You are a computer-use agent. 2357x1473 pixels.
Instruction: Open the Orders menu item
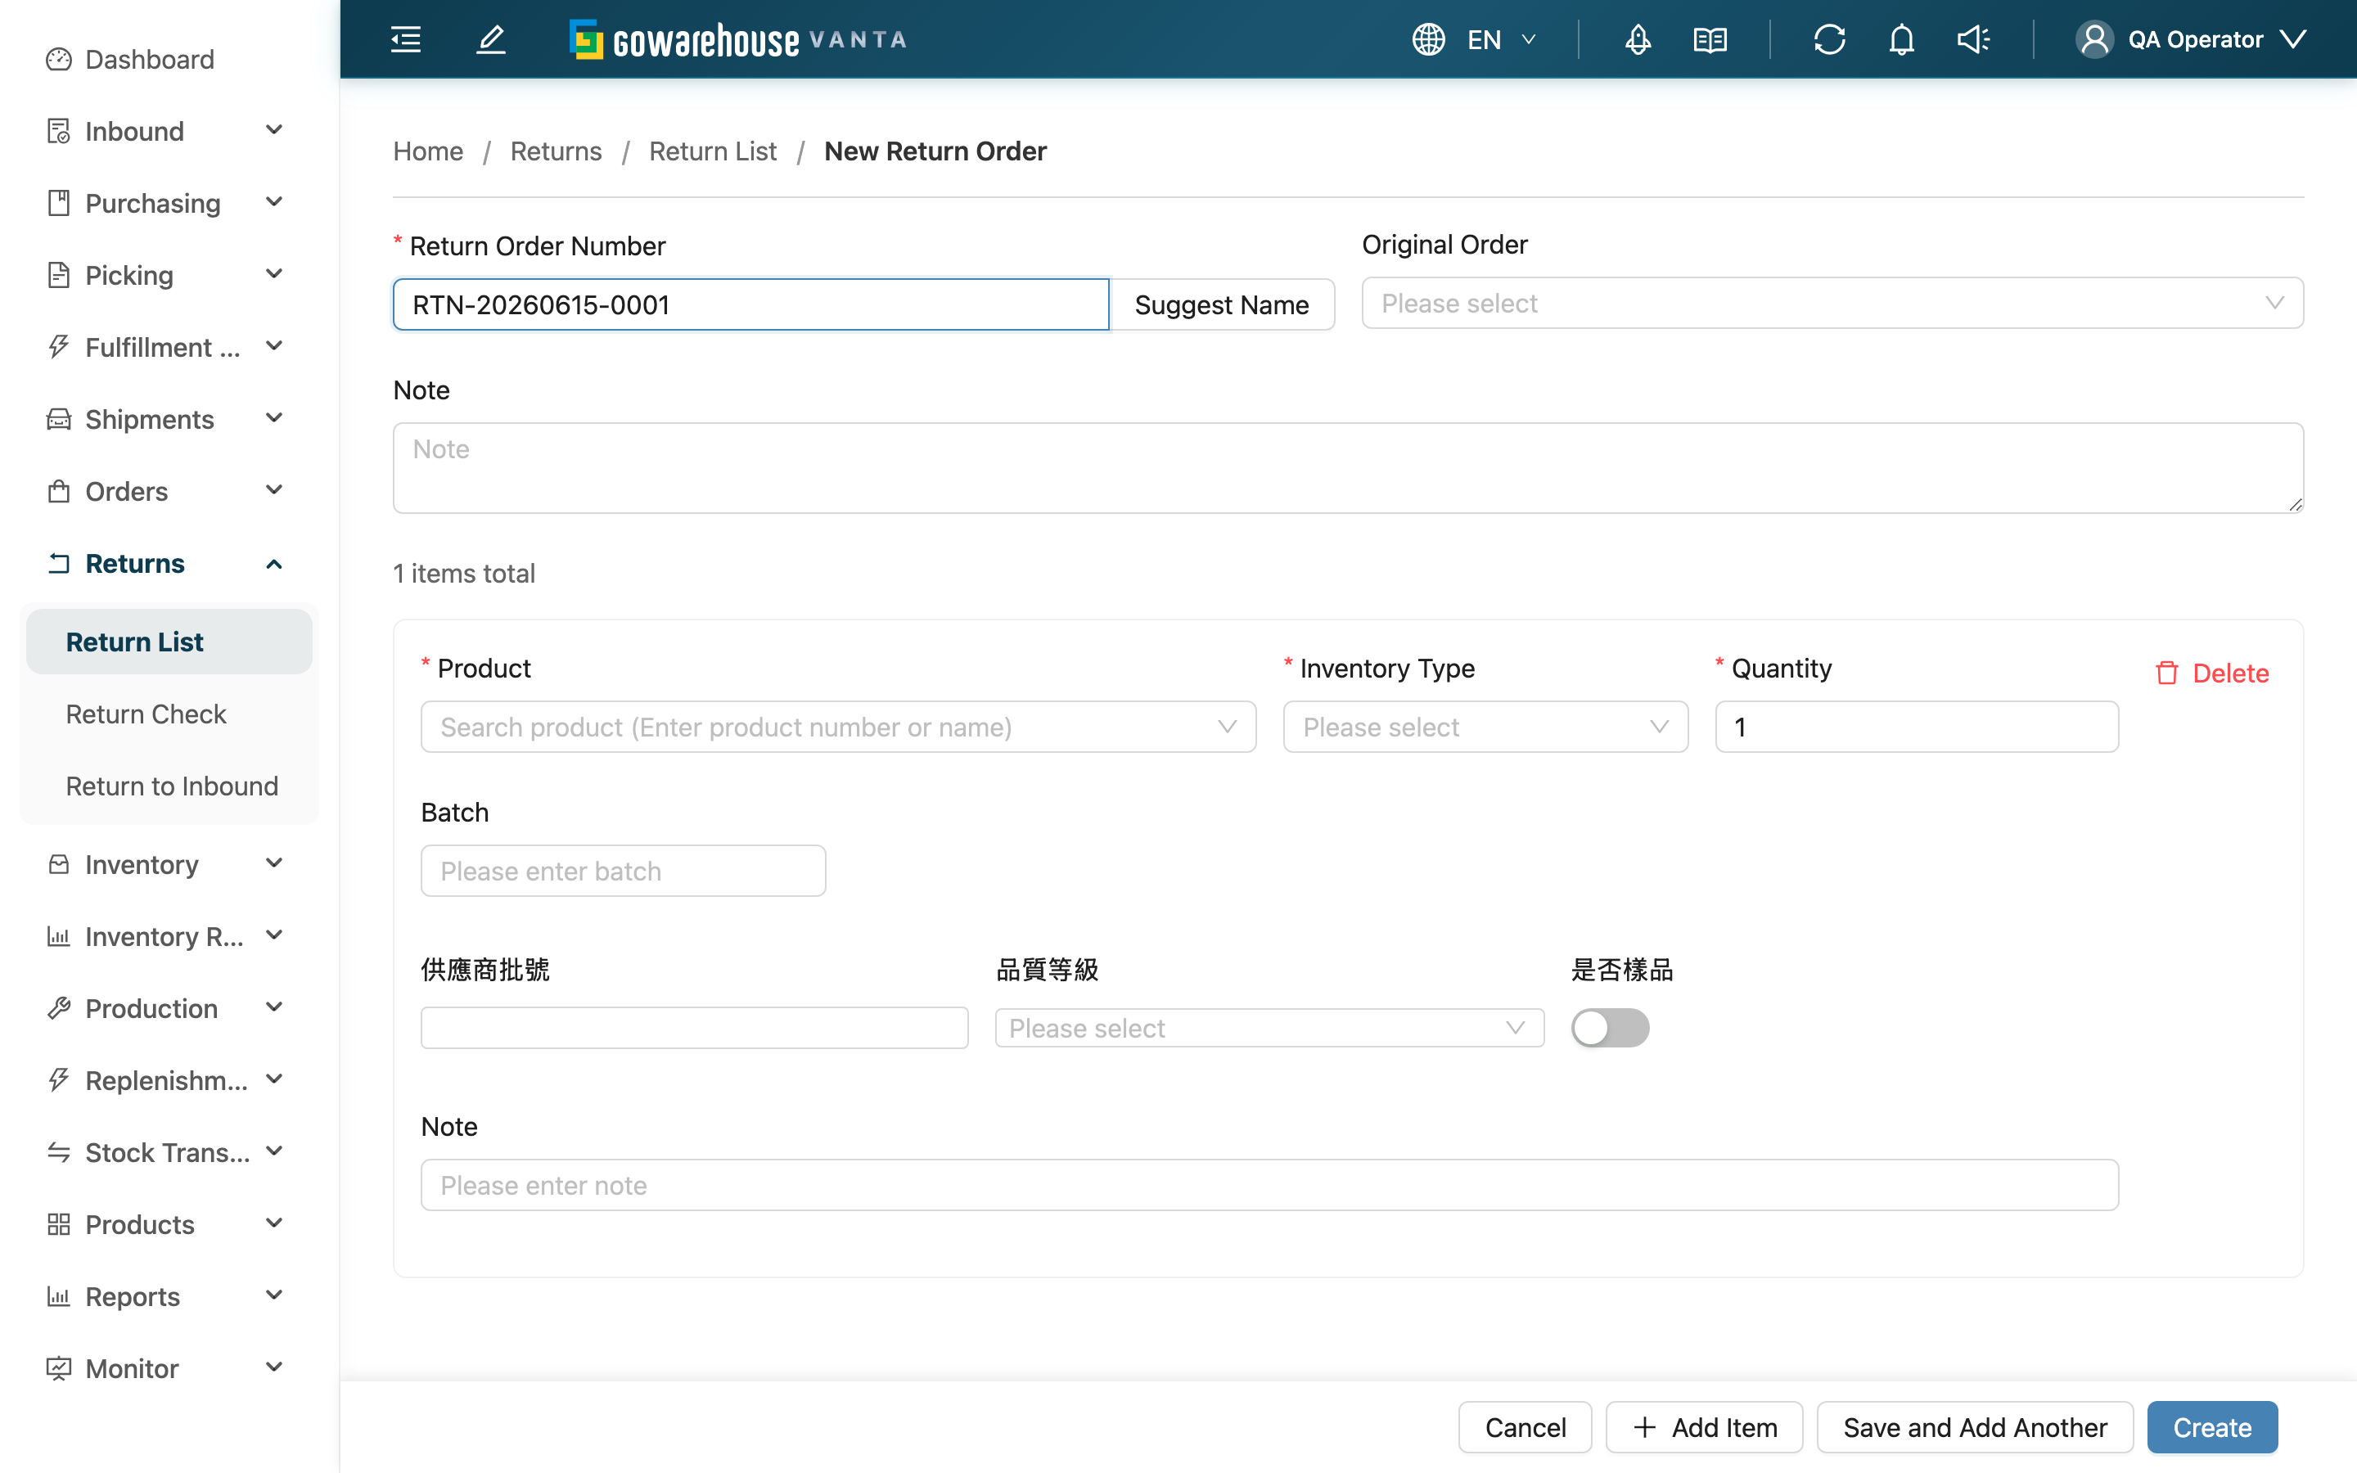pyautogui.click(x=169, y=491)
